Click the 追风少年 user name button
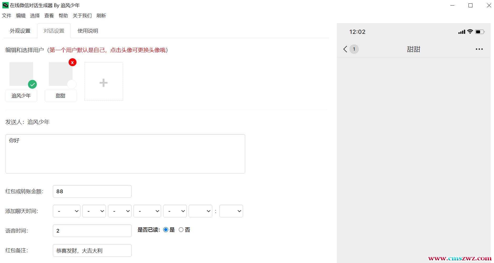The height and width of the screenshot is (263, 494). pyautogui.click(x=21, y=96)
